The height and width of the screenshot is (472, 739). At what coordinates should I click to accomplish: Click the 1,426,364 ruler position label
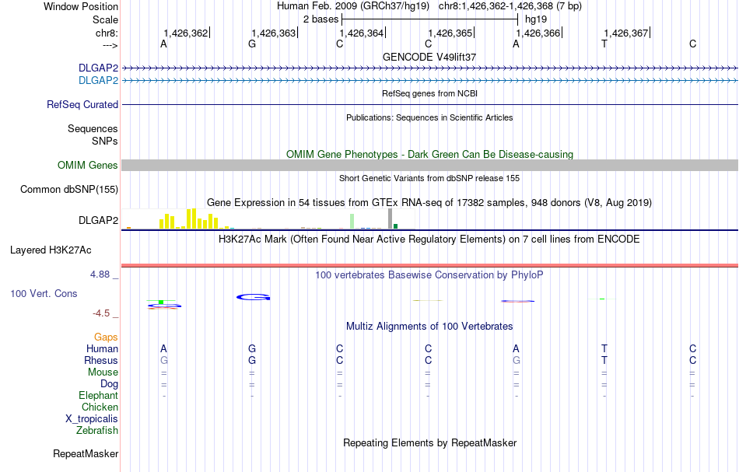coord(362,33)
